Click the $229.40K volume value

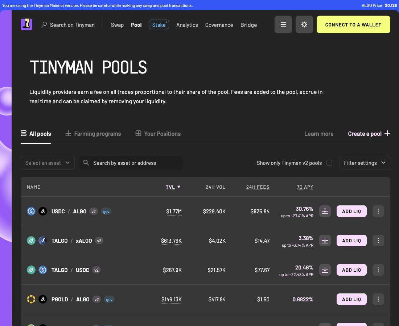(214, 212)
